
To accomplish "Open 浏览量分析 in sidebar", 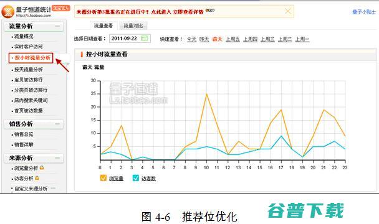I will (26, 168).
